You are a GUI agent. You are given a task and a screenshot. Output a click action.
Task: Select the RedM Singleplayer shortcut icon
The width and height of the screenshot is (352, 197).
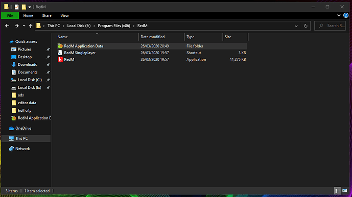(x=60, y=53)
